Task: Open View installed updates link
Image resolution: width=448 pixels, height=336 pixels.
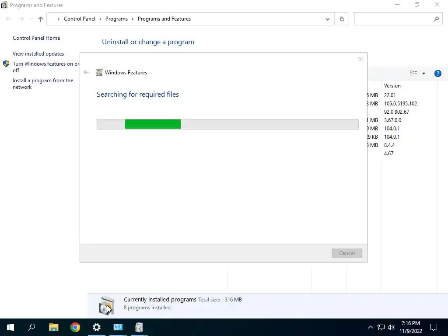Action: (38, 54)
